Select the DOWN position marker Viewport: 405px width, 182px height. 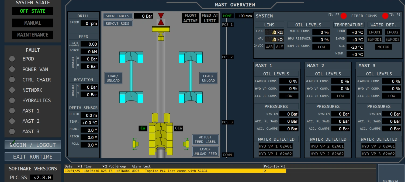(x=227, y=155)
